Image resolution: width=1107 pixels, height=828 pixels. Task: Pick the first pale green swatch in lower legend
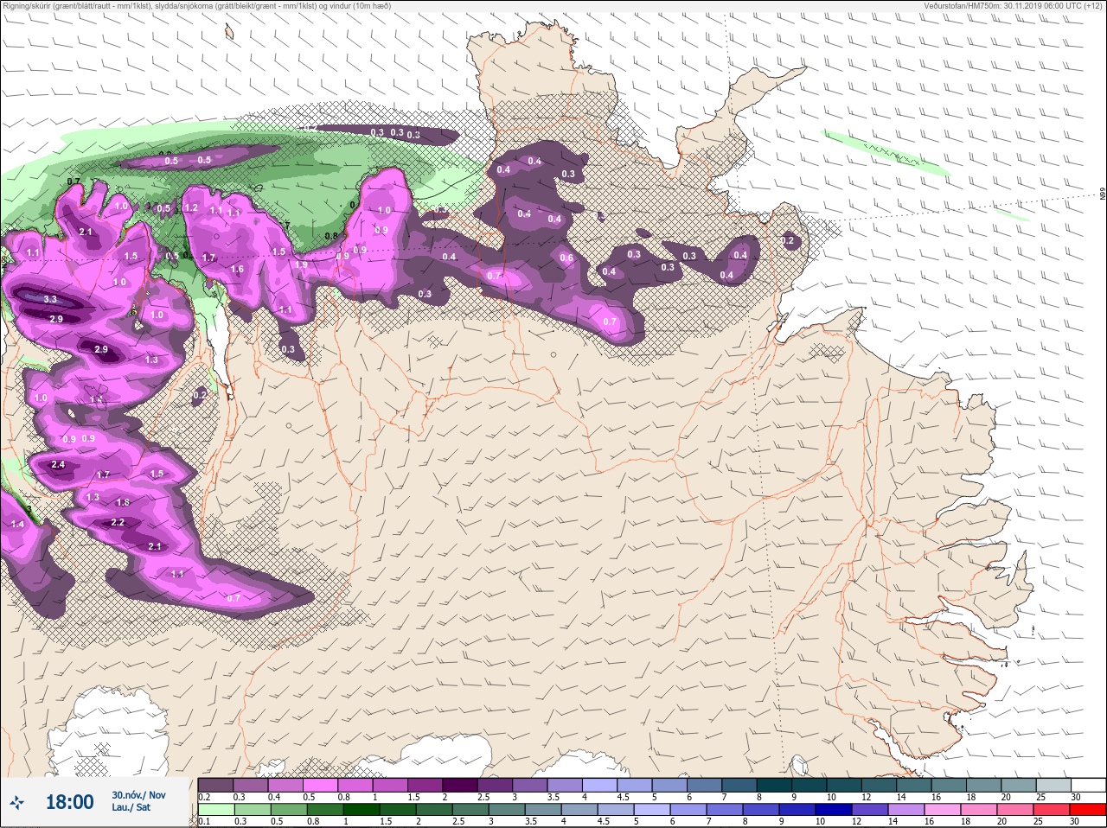[215, 810]
